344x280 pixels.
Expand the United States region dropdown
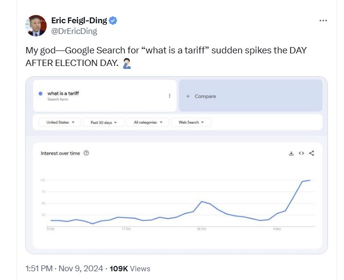click(x=60, y=122)
